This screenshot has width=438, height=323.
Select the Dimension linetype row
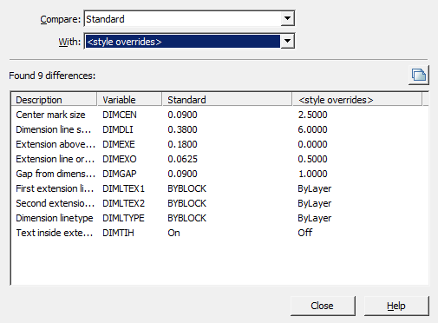pyautogui.click(x=219, y=218)
